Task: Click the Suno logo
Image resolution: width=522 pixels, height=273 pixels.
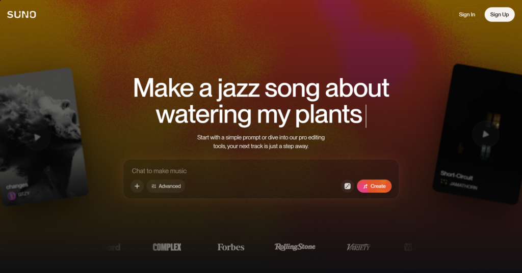Action: point(21,15)
